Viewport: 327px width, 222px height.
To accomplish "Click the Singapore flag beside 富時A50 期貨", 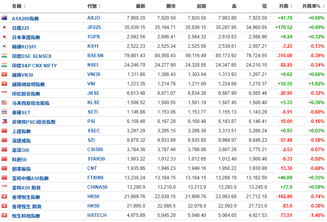I will tap(4, 187).
